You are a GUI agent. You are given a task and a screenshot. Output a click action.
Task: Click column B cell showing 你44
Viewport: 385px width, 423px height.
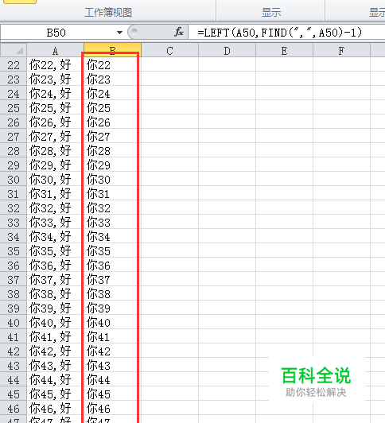tap(112, 379)
